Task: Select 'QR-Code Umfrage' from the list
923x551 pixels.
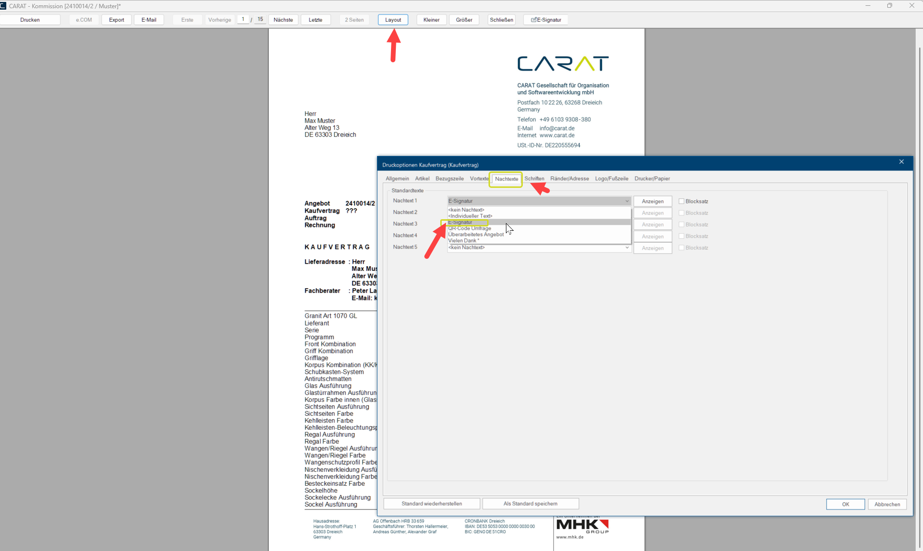Action: click(469, 228)
